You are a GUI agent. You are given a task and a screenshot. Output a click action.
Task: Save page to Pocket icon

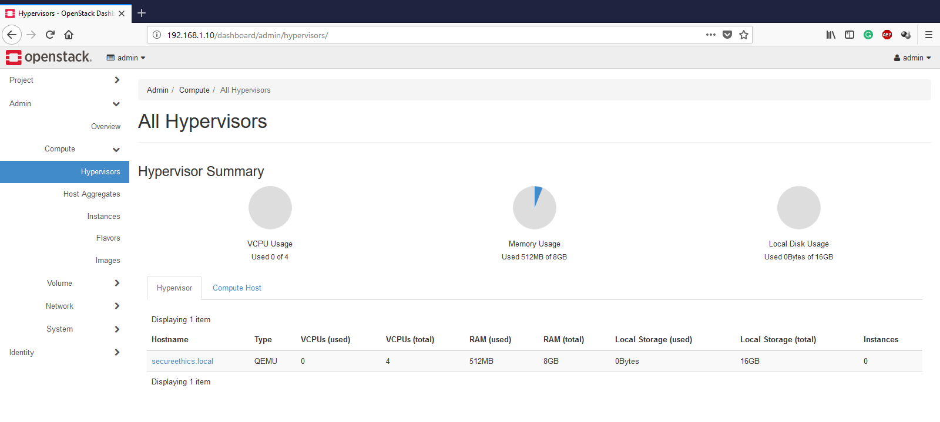click(x=727, y=35)
